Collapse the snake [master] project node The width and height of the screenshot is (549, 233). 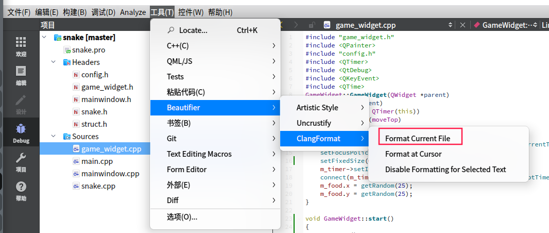[x=43, y=38]
